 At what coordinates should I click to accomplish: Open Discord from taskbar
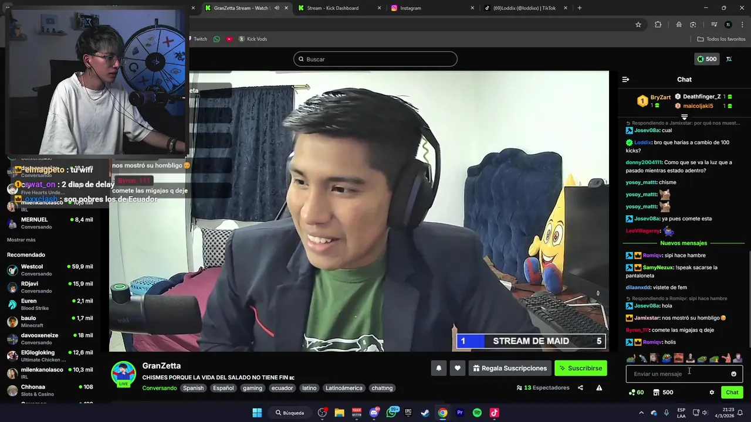374,413
